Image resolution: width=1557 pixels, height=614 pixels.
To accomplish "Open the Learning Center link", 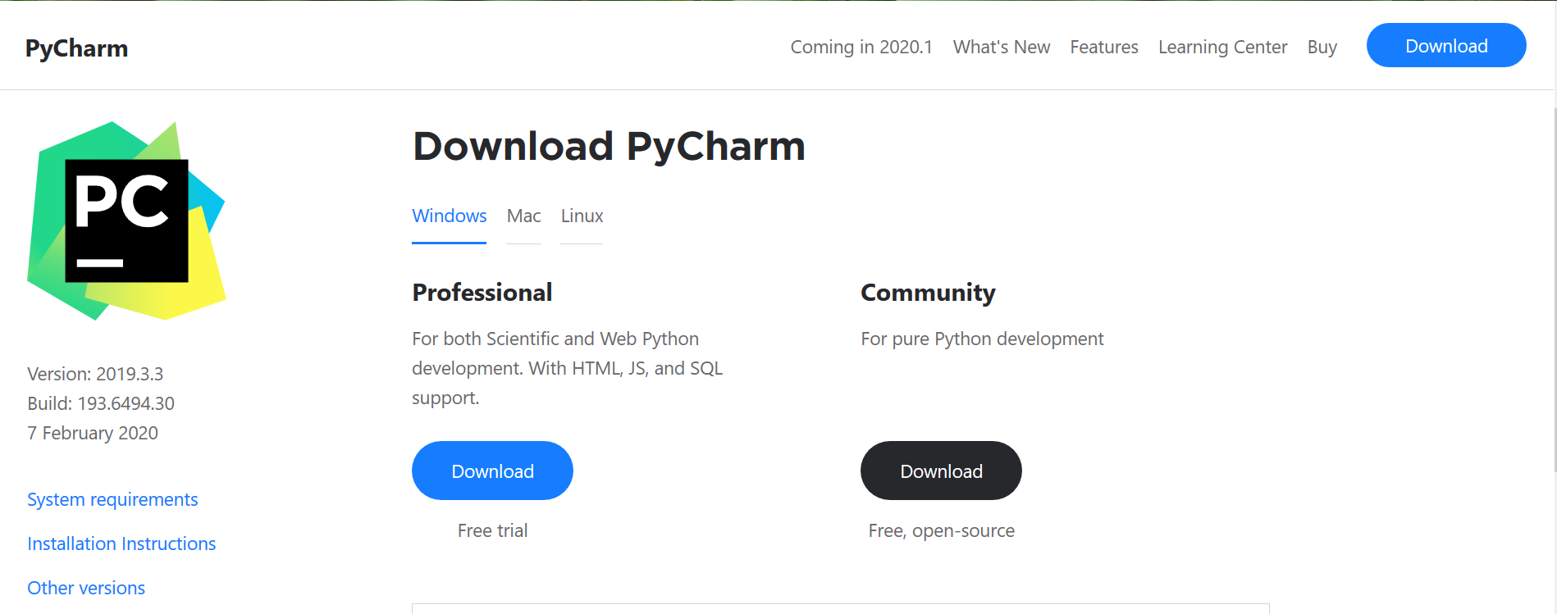I will pyautogui.click(x=1222, y=47).
